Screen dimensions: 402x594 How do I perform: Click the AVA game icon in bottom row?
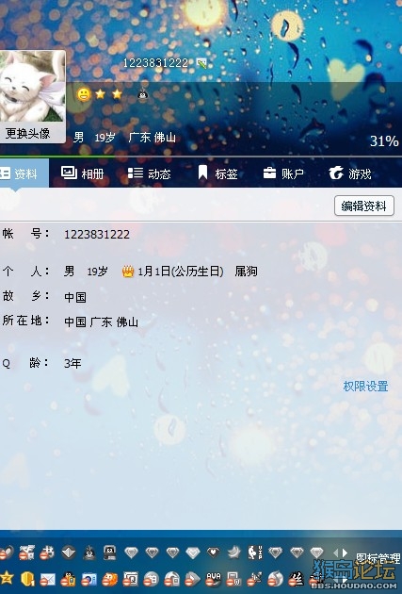(x=214, y=579)
